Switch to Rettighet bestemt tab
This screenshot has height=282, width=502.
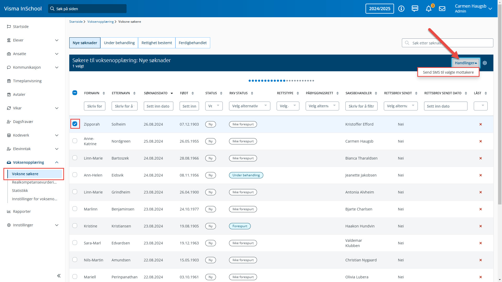coord(157,43)
